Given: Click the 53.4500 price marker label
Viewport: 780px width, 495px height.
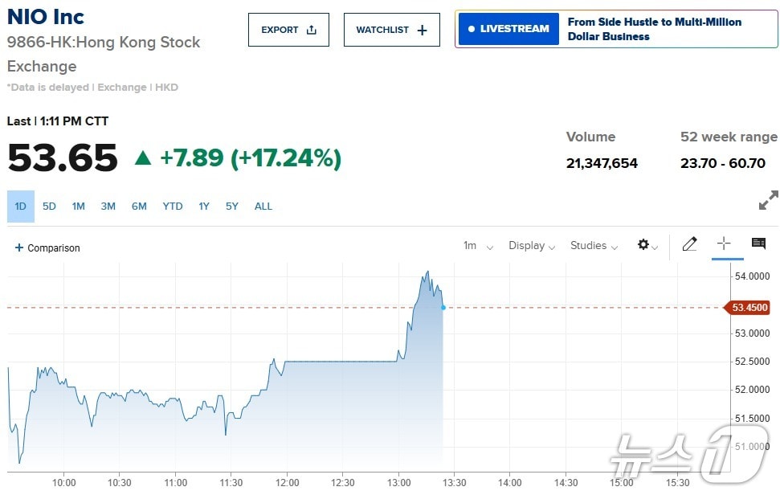Looking at the screenshot, I should (749, 308).
